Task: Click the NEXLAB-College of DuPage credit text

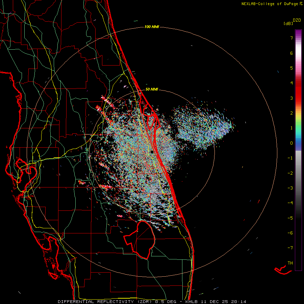Action: pyautogui.click(x=270, y=4)
